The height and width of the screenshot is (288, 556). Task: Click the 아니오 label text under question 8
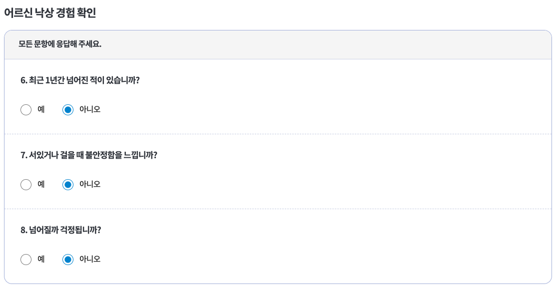click(x=90, y=260)
